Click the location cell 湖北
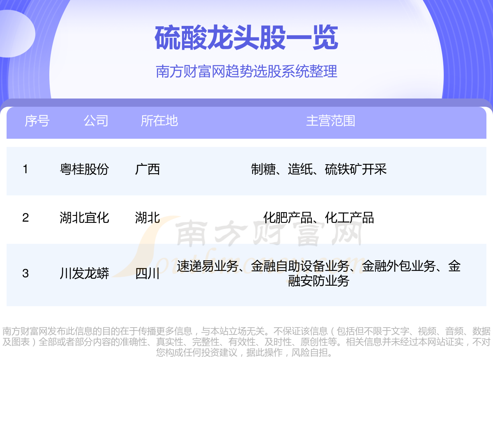The width and height of the screenshot is (493, 431). (x=147, y=218)
